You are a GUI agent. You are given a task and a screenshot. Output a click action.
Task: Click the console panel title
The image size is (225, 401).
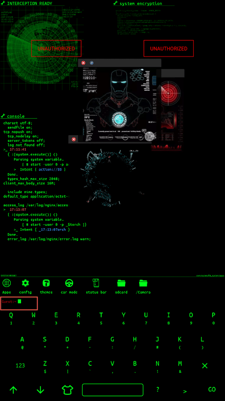pos(16,116)
